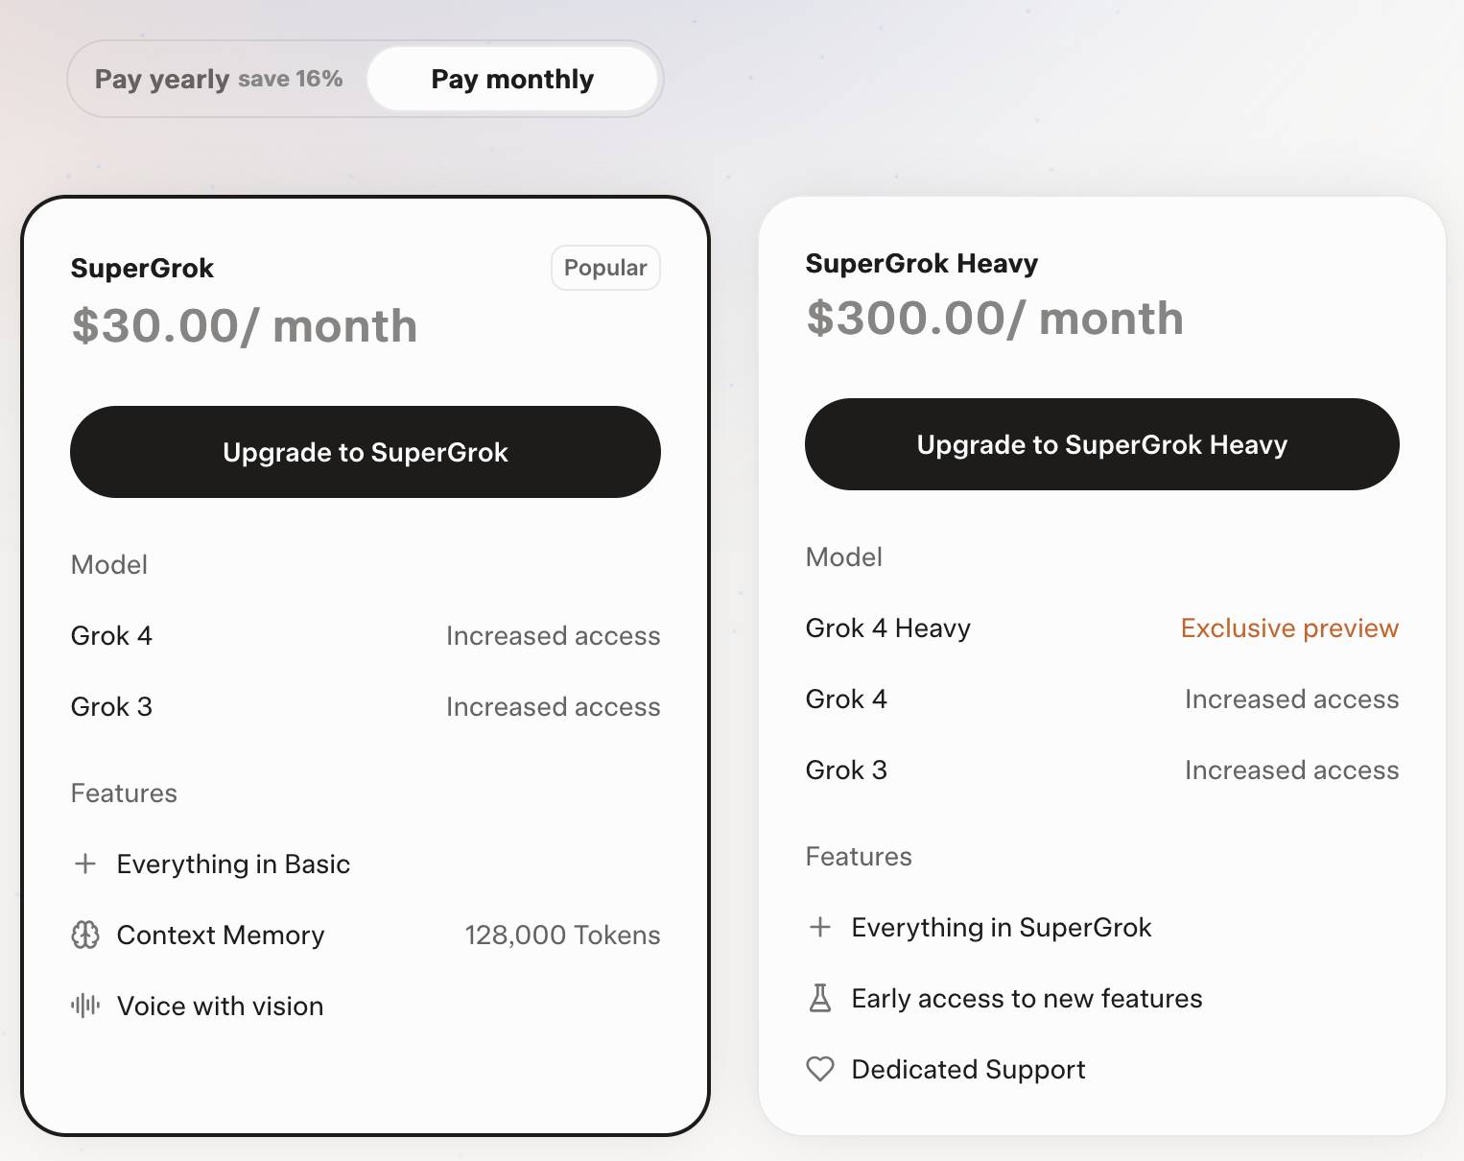Screen dimensions: 1464x1161
Task: Select the Pay monthly billing option
Action: pos(512,79)
